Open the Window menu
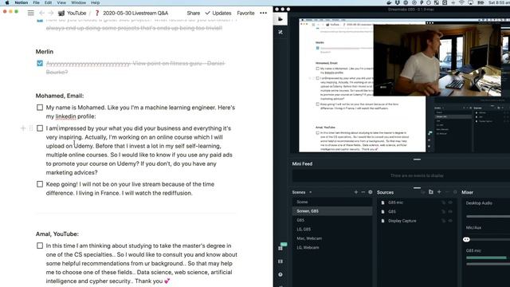The image size is (510, 287). pyautogui.click(x=78, y=2)
